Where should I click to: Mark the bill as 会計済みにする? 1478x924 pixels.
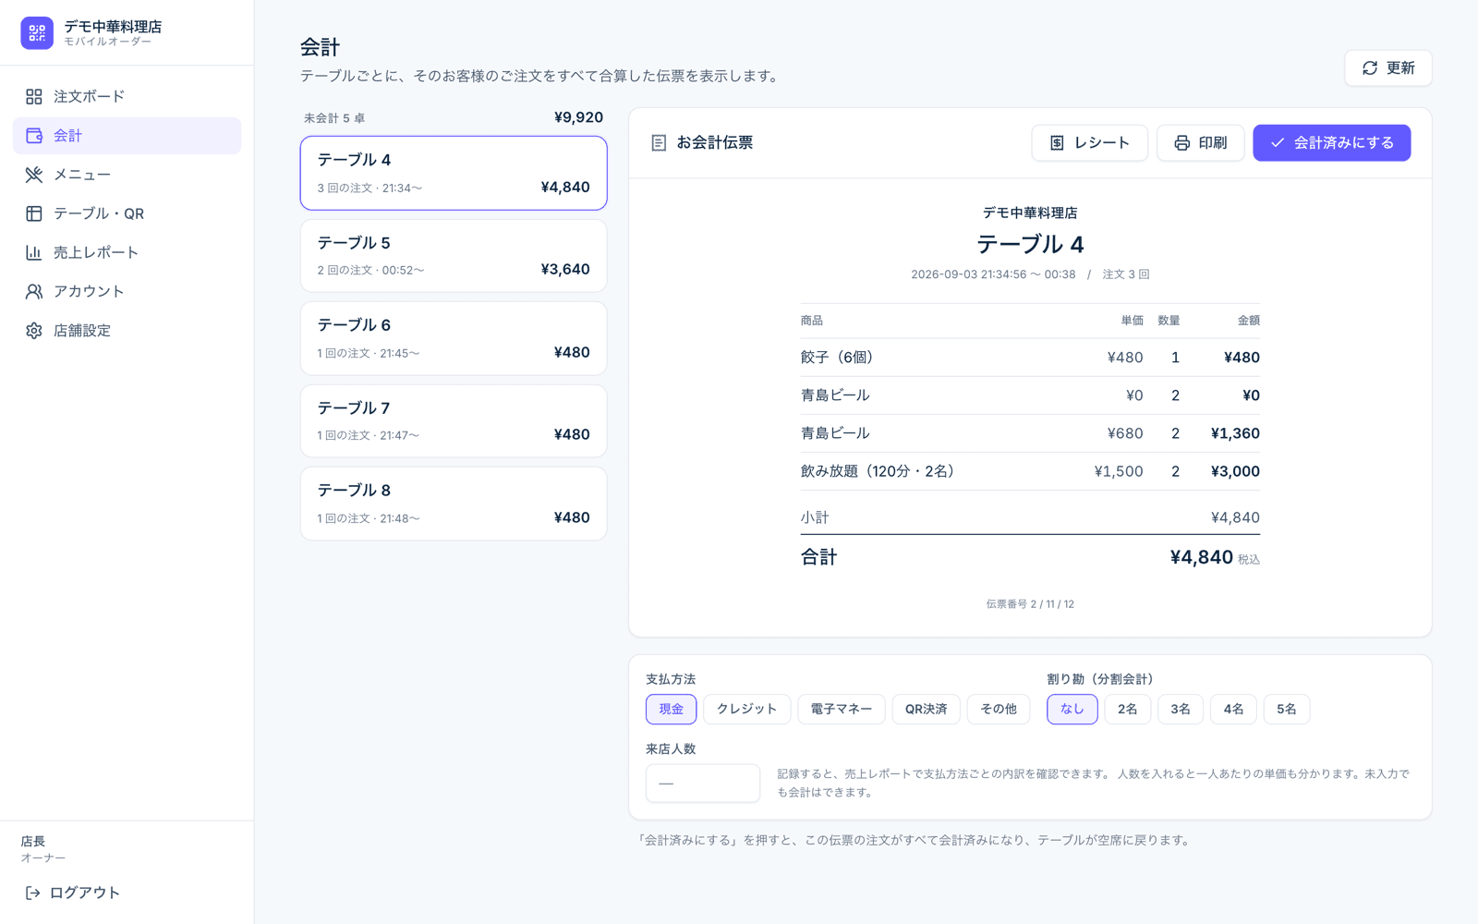click(1331, 143)
